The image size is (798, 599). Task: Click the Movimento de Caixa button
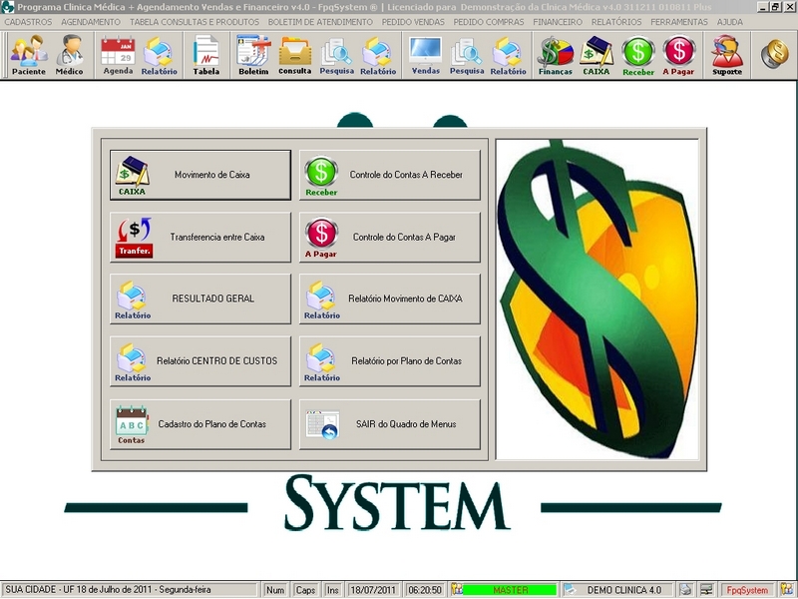pyautogui.click(x=200, y=175)
